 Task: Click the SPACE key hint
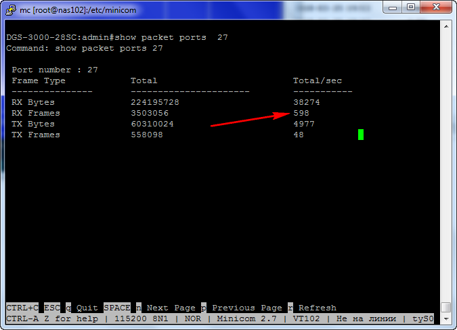(x=117, y=308)
